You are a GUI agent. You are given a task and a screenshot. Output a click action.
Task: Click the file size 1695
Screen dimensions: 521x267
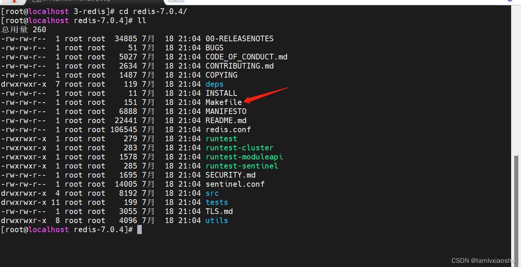click(x=128, y=175)
